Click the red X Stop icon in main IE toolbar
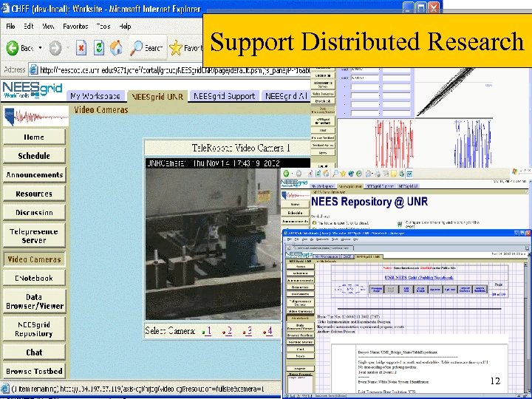The image size is (532, 399). [x=81, y=48]
